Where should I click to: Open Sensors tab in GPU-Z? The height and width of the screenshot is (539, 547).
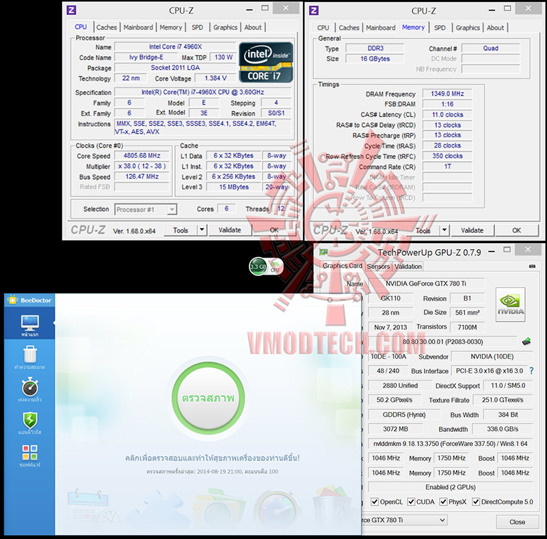pos(379,266)
